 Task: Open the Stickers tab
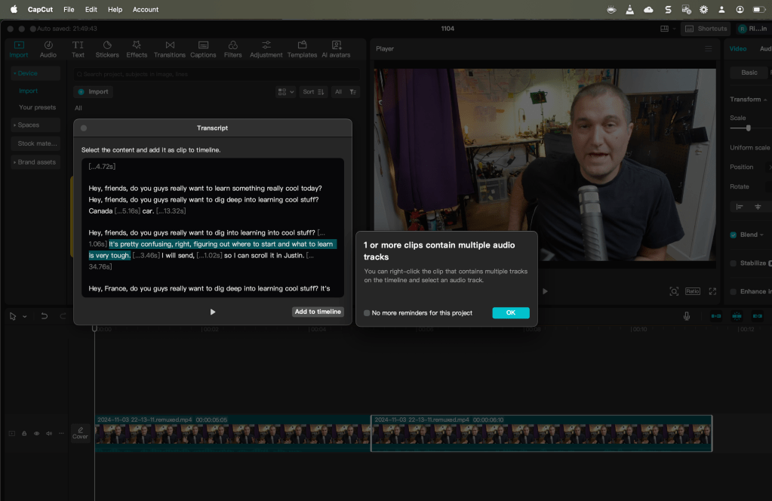coord(107,49)
